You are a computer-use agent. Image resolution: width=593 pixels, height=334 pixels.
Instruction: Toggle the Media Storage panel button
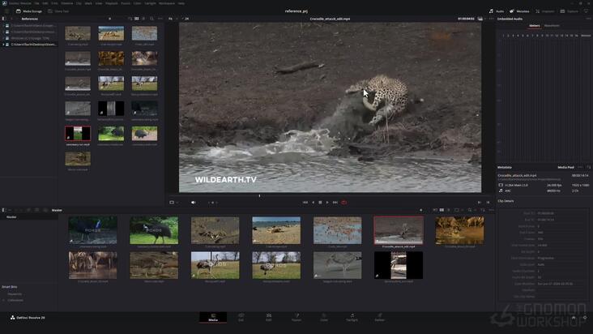pyautogui.click(x=28, y=11)
